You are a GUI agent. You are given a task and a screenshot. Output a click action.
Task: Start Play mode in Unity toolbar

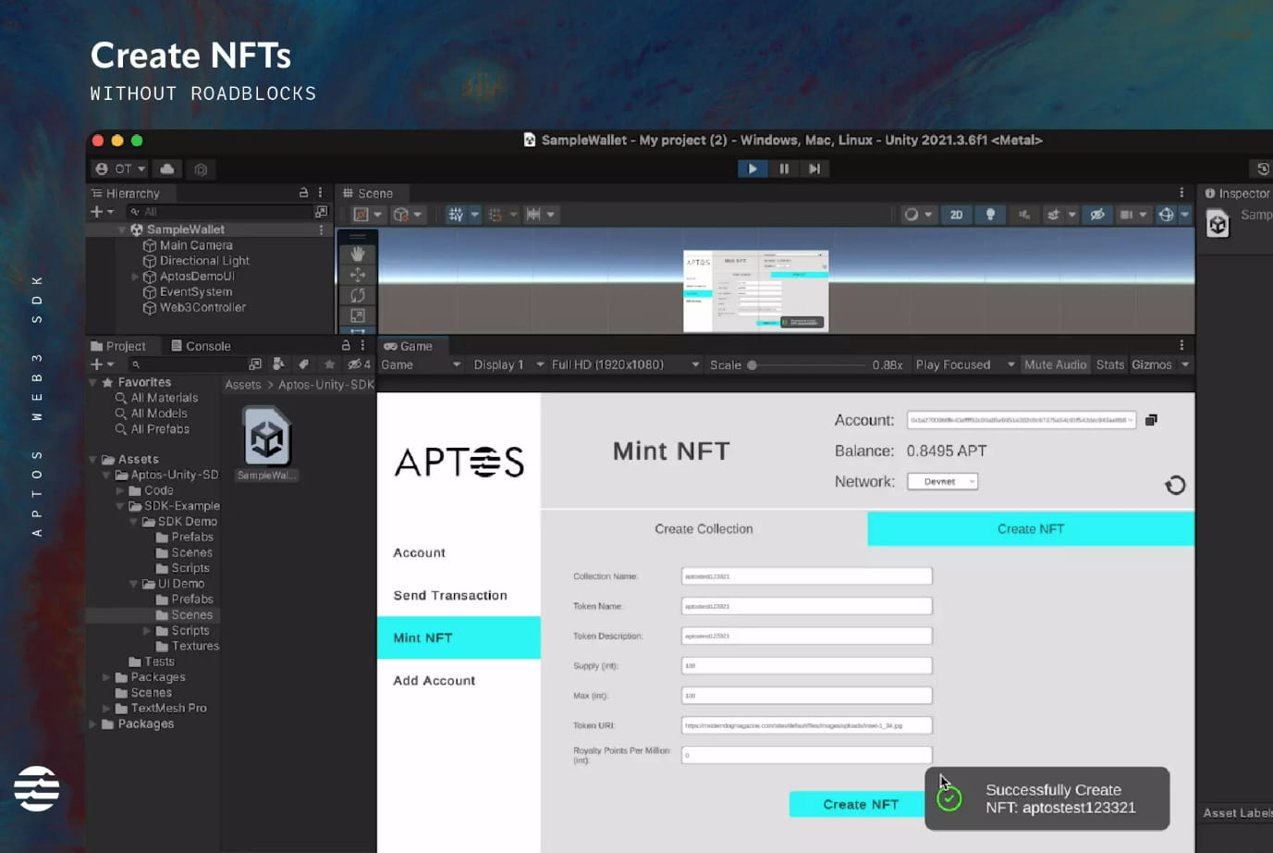pos(753,168)
